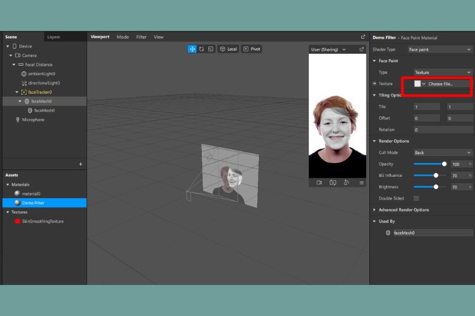Select the Rotate tool in viewport toolbar

point(201,49)
